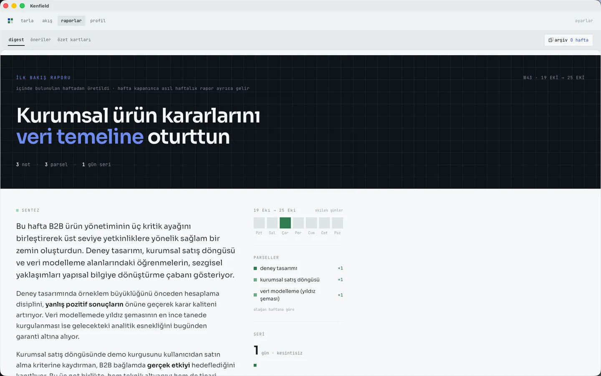Image resolution: width=601 pixels, height=376 pixels.
Task: Click the W43 · 19 EKİ → 25 EKİ label
Action: [554, 78]
